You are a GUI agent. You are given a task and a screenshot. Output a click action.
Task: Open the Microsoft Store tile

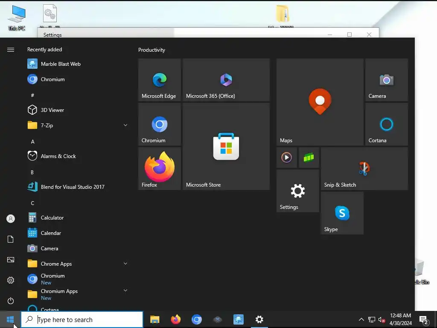[x=226, y=147]
